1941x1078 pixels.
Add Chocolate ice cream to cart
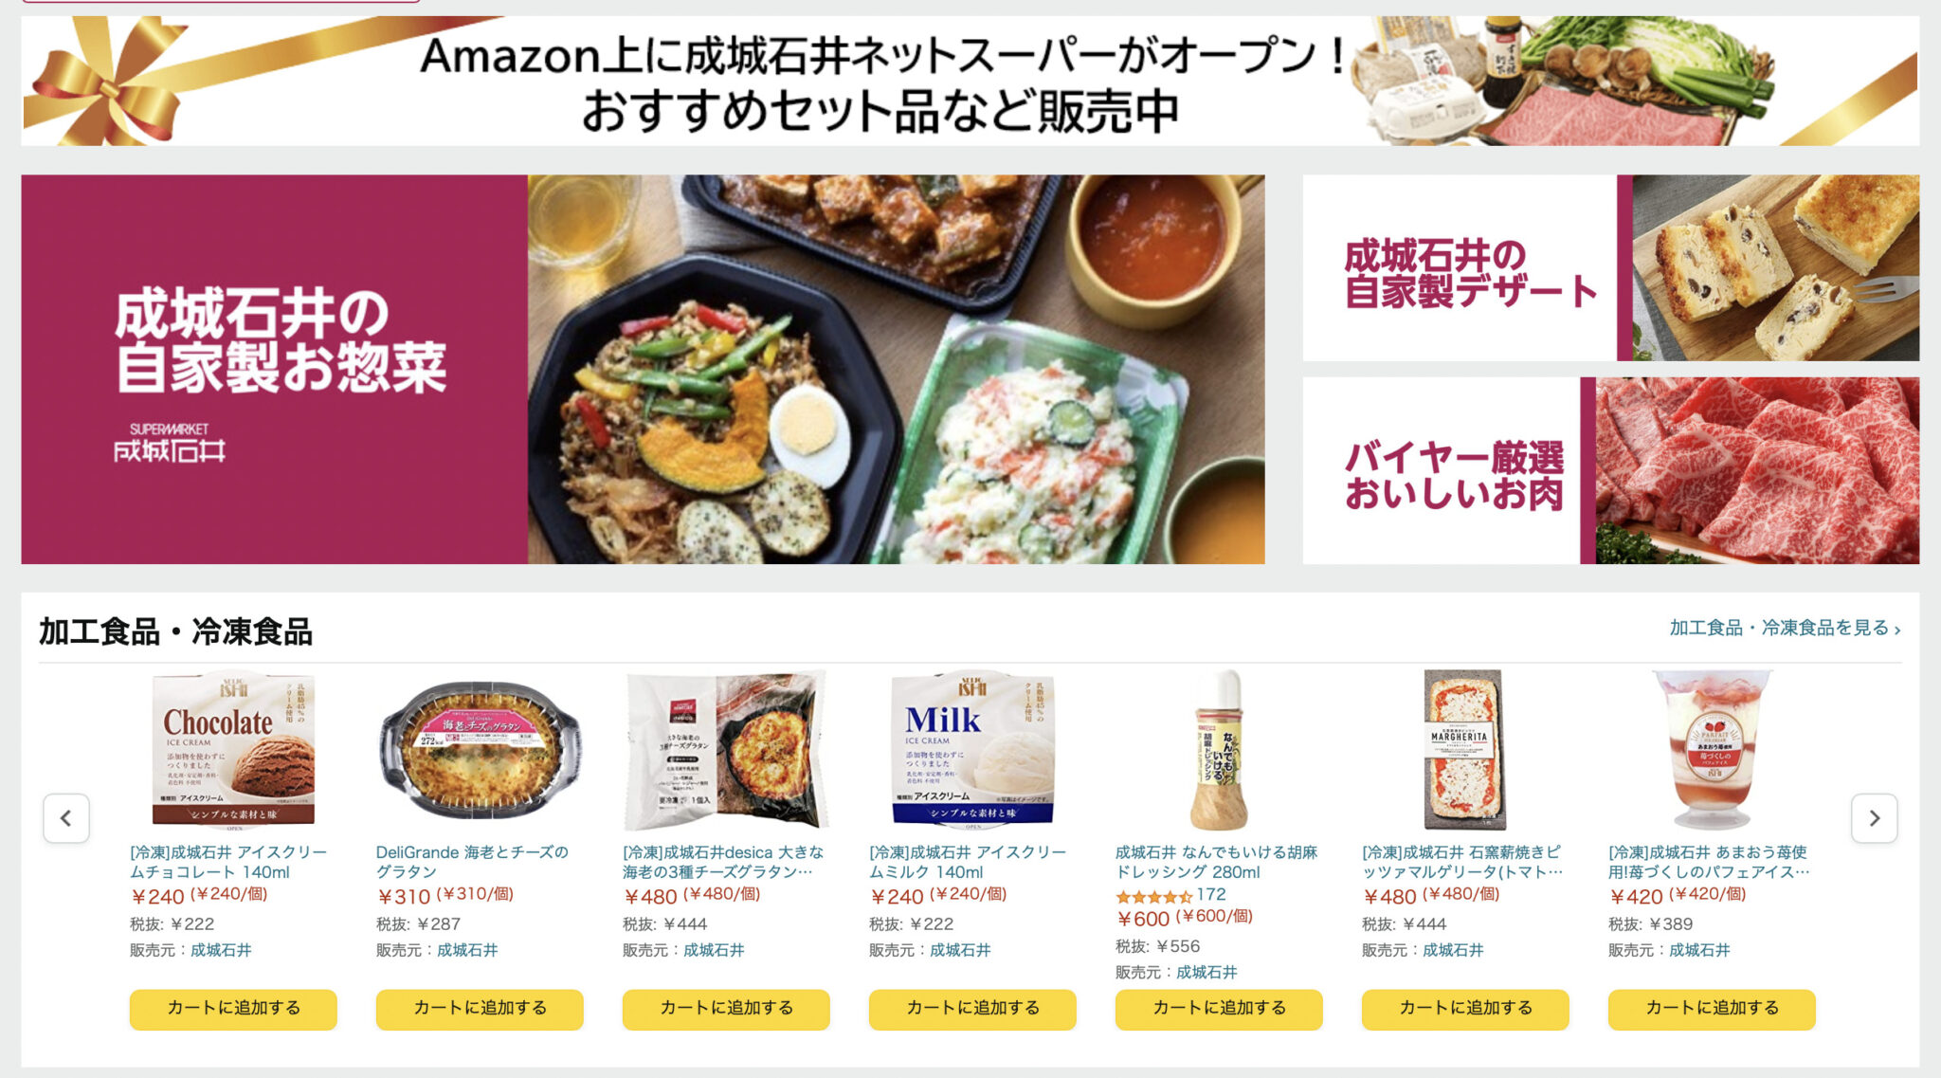(233, 1009)
